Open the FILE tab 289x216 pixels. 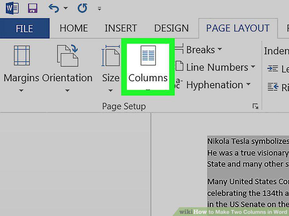25,28
